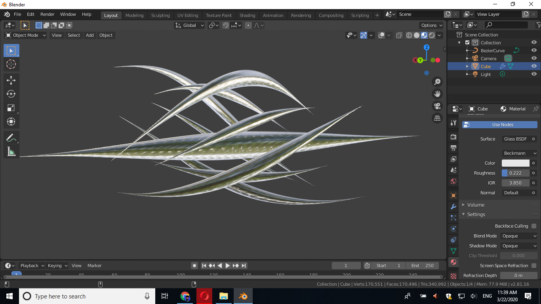This screenshot has width=541, height=304.
Task: Open the Render Properties tab
Action: coord(453,137)
